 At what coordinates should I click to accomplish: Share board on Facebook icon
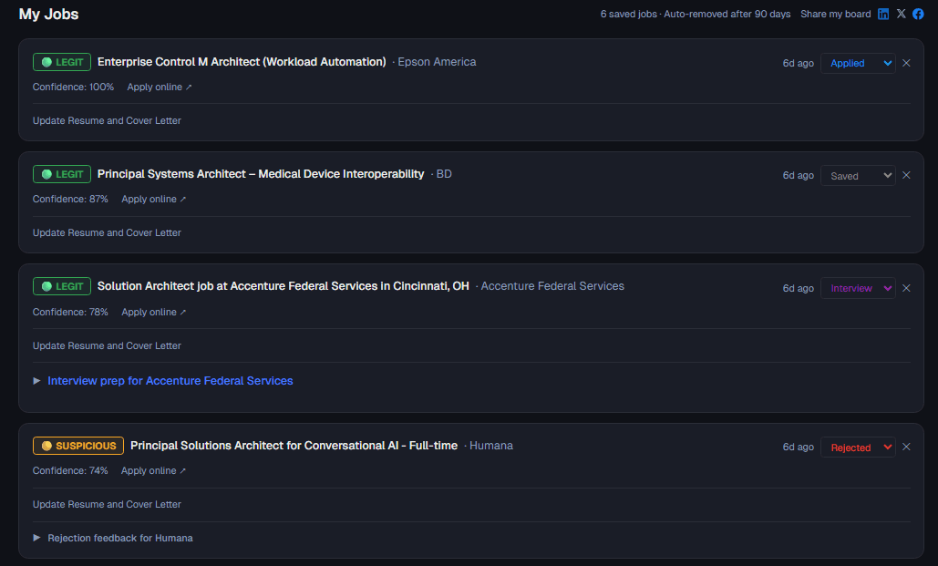point(918,14)
